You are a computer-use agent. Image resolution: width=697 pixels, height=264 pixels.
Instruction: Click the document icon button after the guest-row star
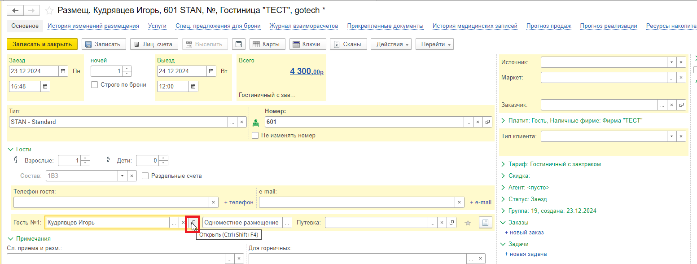point(485,222)
